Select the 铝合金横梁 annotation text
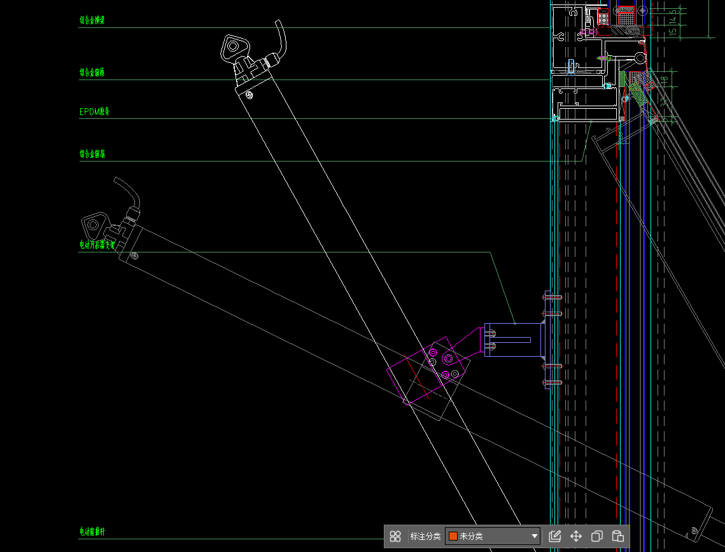The image size is (725, 552). pos(92,20)
